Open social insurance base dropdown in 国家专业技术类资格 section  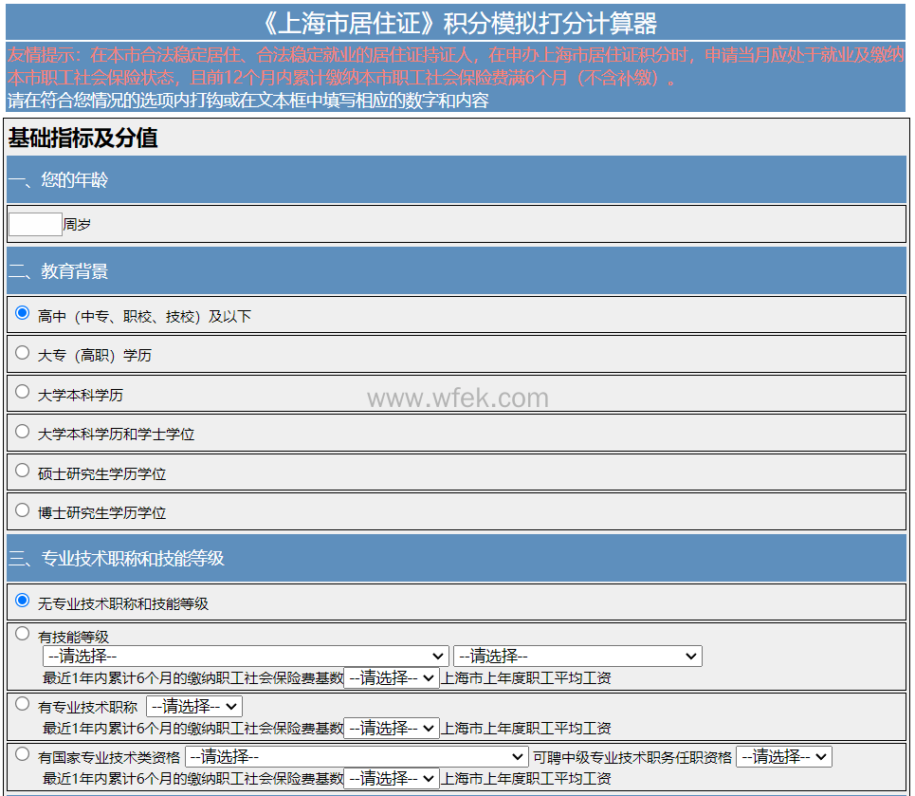392,779
